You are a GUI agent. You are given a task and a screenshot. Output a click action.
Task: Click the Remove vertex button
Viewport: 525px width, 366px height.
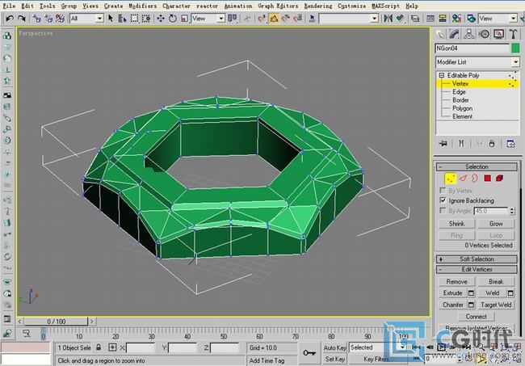(456, 282)
